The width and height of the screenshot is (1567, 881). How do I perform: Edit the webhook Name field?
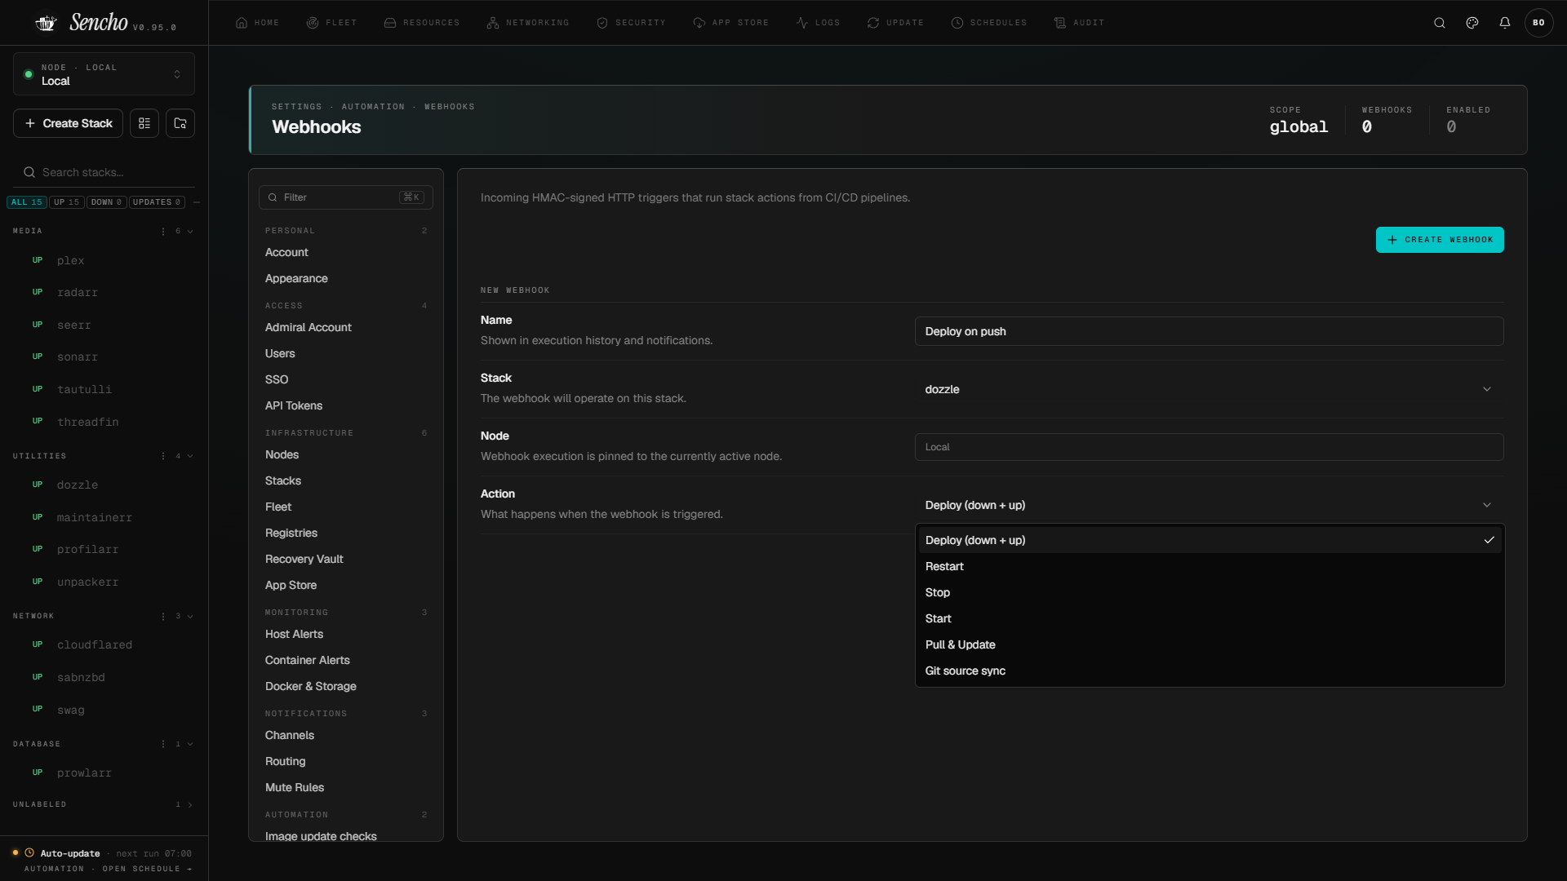click(x=1209, y=331)
